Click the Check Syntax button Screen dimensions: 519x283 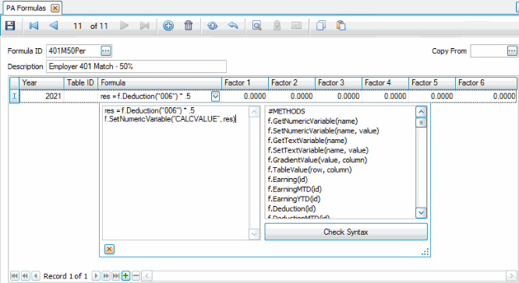[346, 232]
